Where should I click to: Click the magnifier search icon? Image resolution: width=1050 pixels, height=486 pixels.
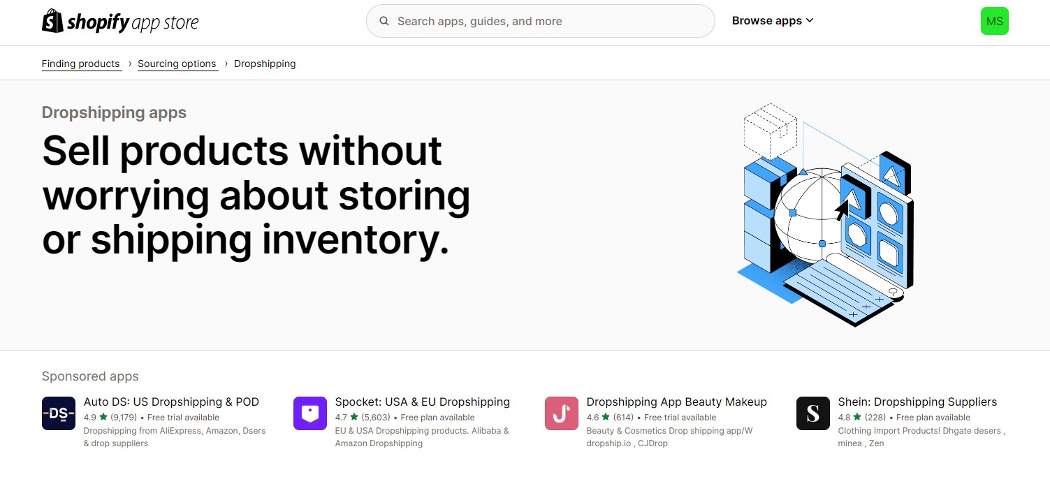(x=384, y=21)
